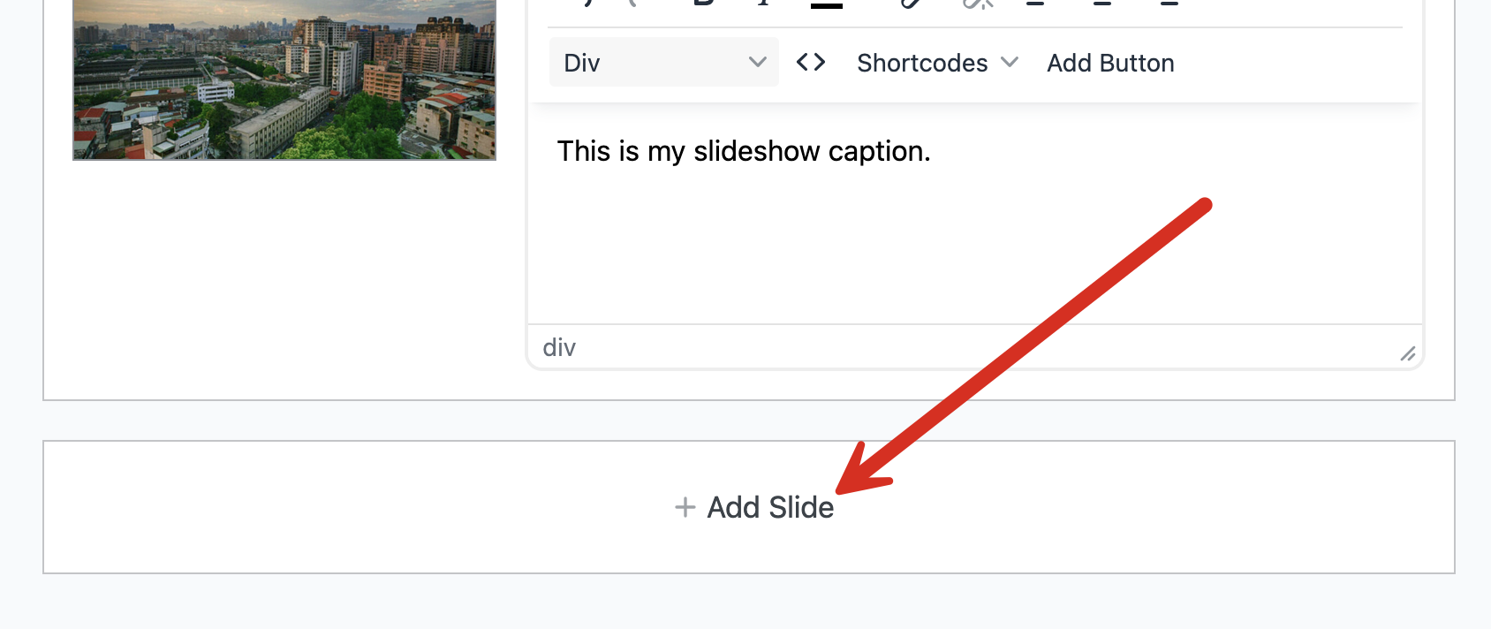The width and height of the screenshot is (1491, 629).
Task: Click the editor resize handle
Action: [x=1407, y=353]
